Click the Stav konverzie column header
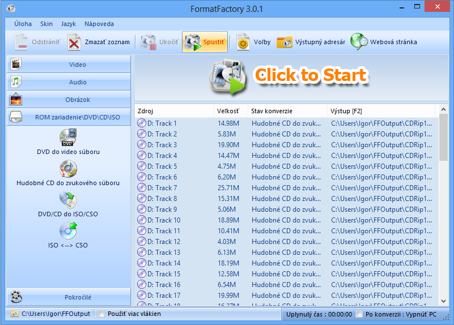The image size is (454, 325). 287,111
